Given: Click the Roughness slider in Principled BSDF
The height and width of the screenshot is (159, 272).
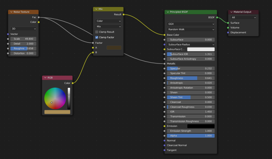Looking at the screenshot, I should pyautogui.click(x=191, y=78).
